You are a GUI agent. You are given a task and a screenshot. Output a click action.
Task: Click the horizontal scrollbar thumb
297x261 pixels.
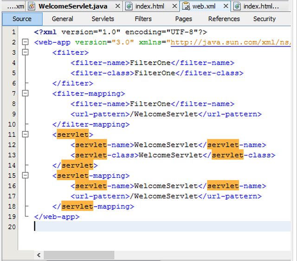[79, 255]
